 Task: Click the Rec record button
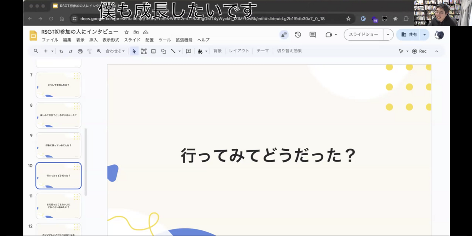(x=419, y=51)
